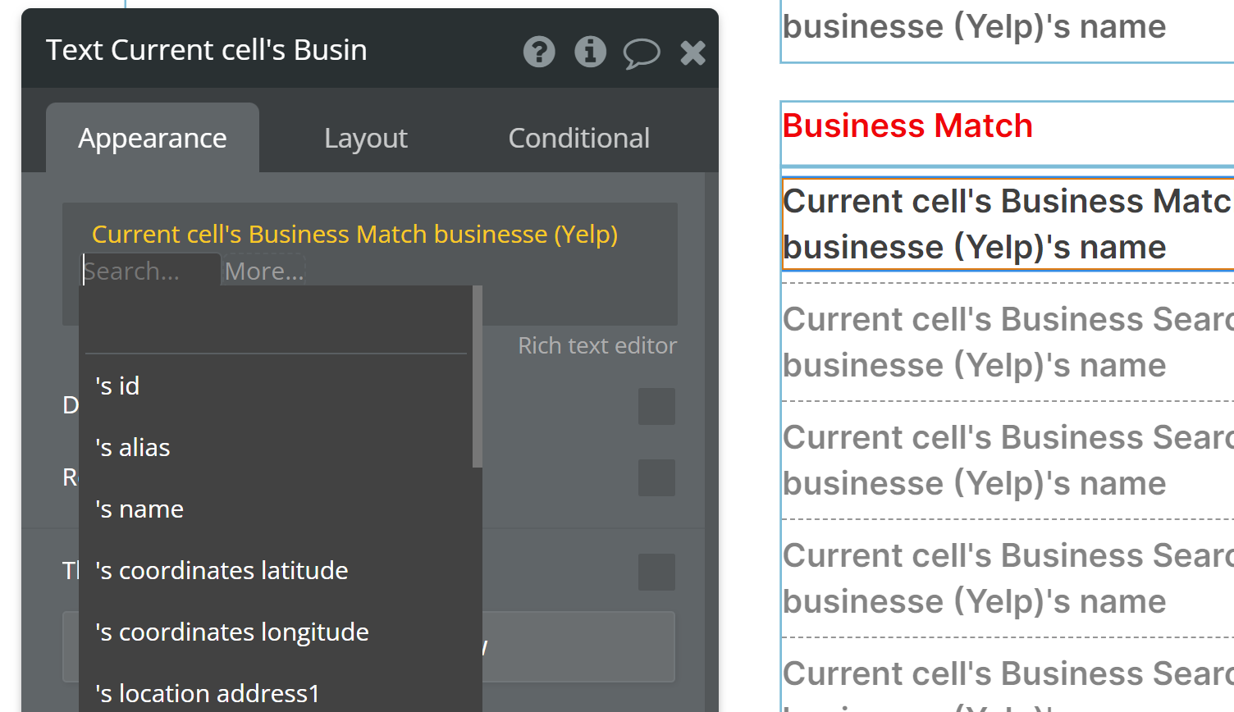Toggle the third checkbox in the panel
The height and width of the screenshot is (712, 1234).
click(x=656, y=572)
